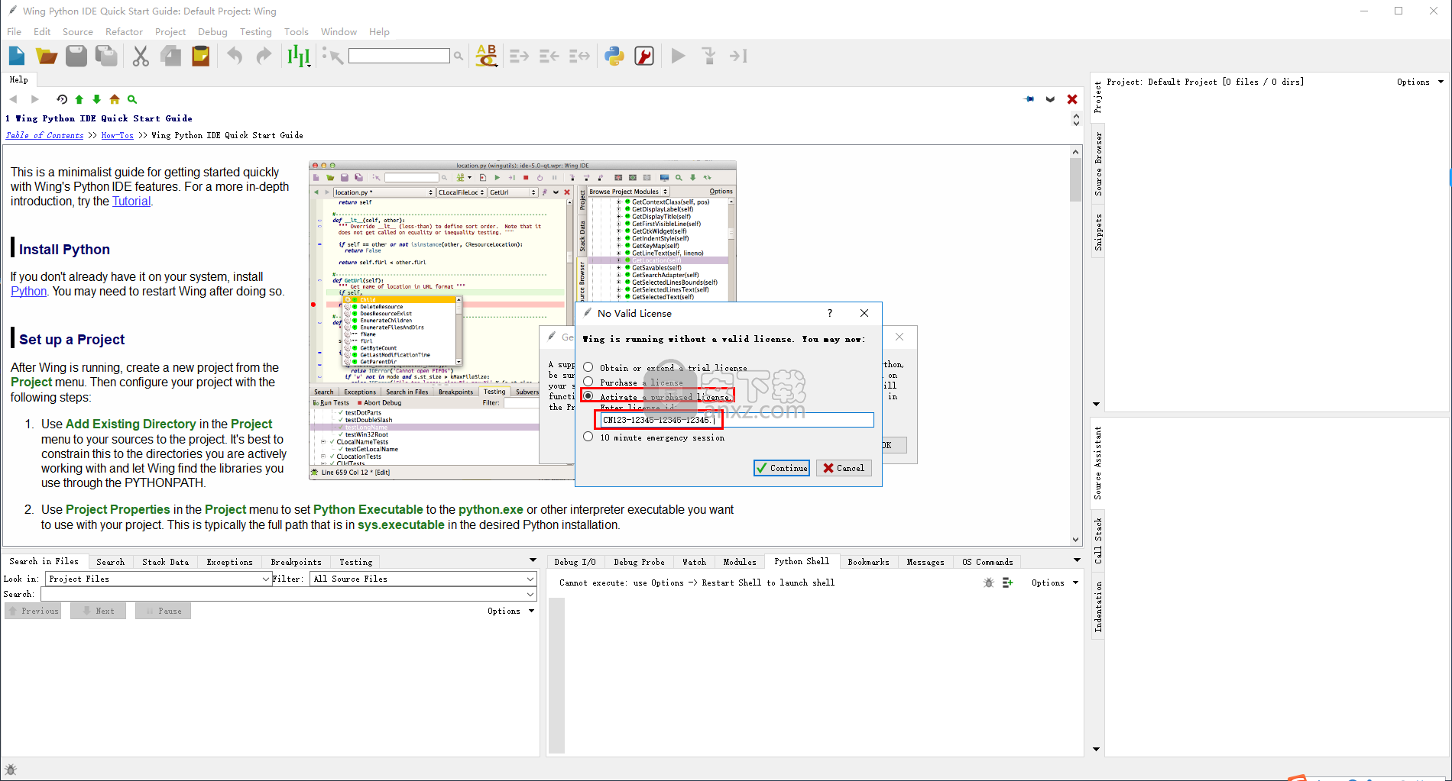Save the current file with the disk icon

76,56
